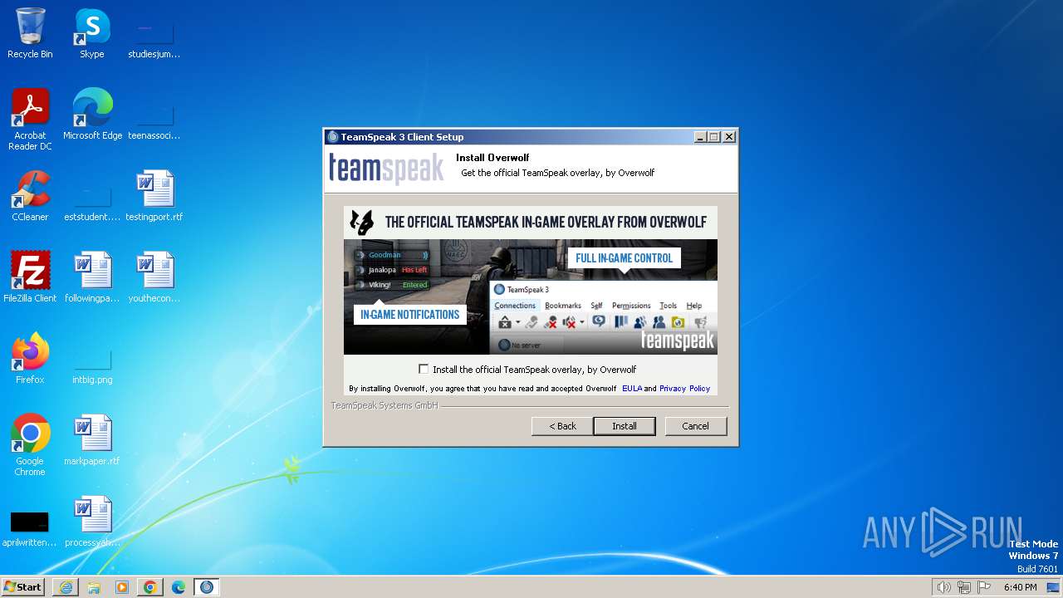Select the Google Chrome desktop shortcut
The height and width of the screenshot is (598, 1063).
coord(30,445)
